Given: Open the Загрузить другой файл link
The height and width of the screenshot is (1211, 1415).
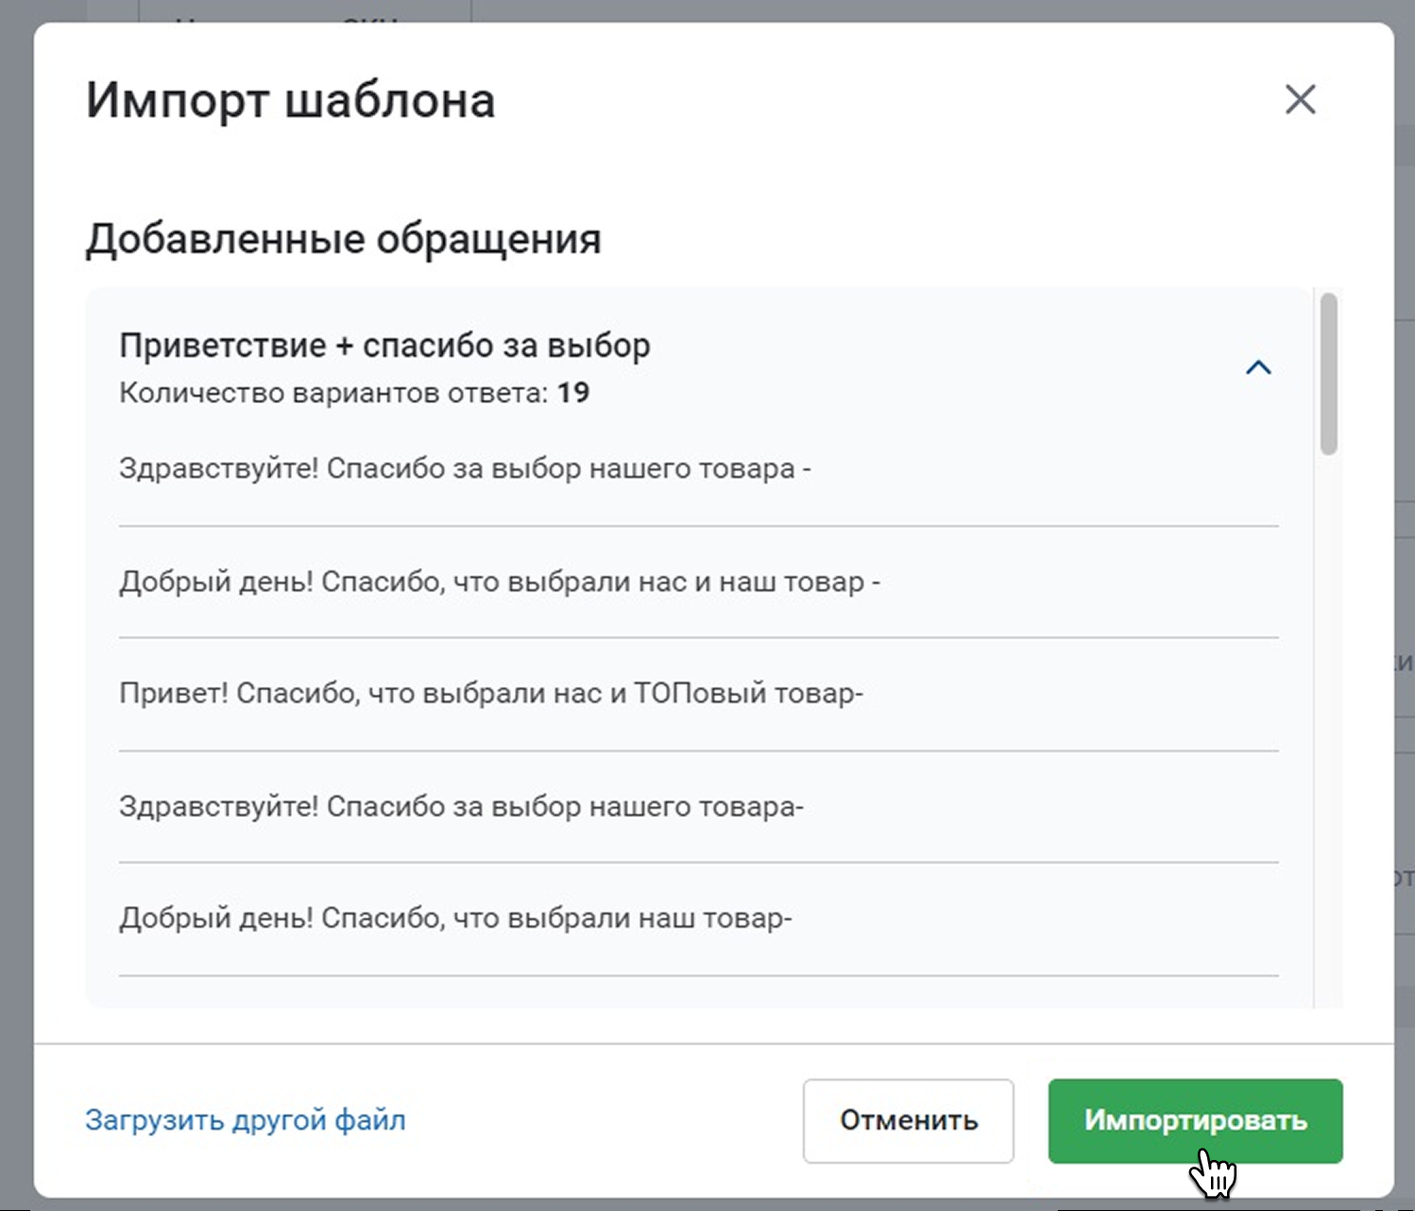Looking at the screenshot, I should point(246,1120).
